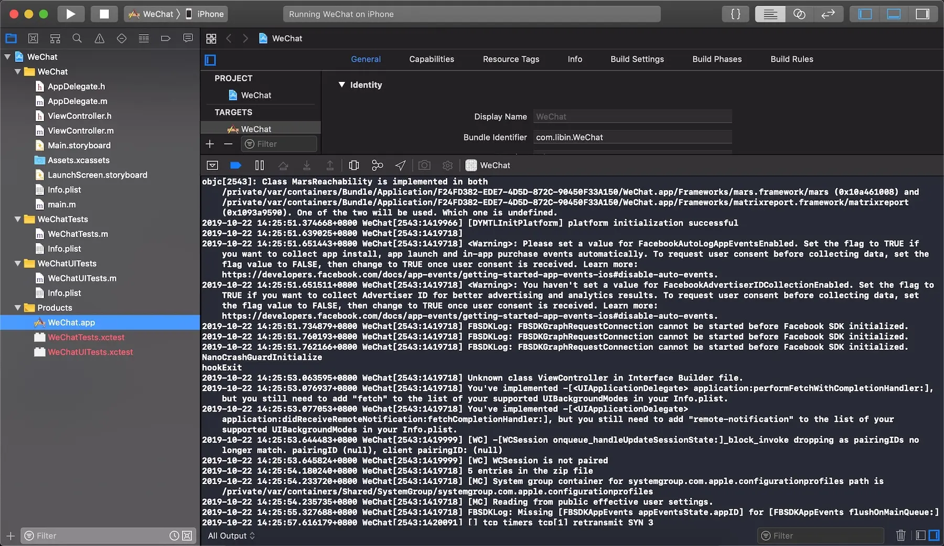Pause program execution
944x546 pixels.
260,165
